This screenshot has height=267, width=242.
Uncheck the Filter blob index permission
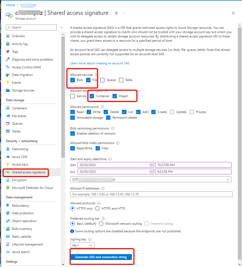click(x=98, y=148)
